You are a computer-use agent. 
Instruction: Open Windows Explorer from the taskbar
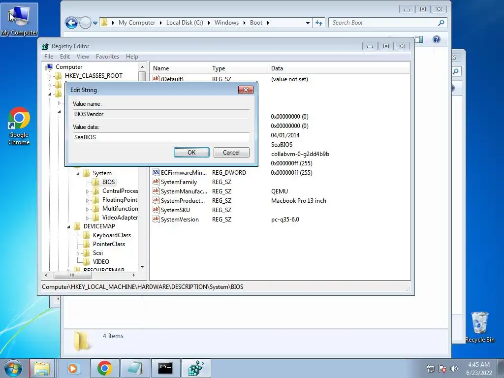click(x=42, y=368)
